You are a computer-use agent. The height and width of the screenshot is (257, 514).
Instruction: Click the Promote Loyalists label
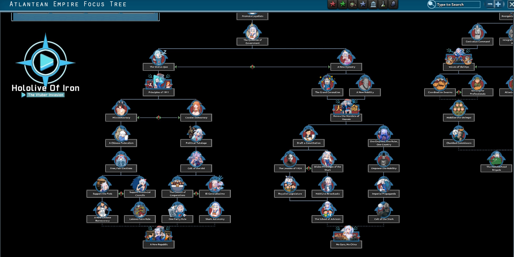(252, 16)
